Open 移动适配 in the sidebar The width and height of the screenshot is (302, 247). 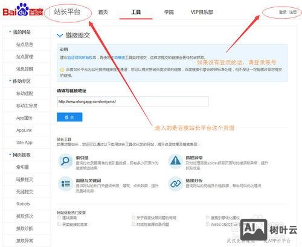[x=25, y=94]
